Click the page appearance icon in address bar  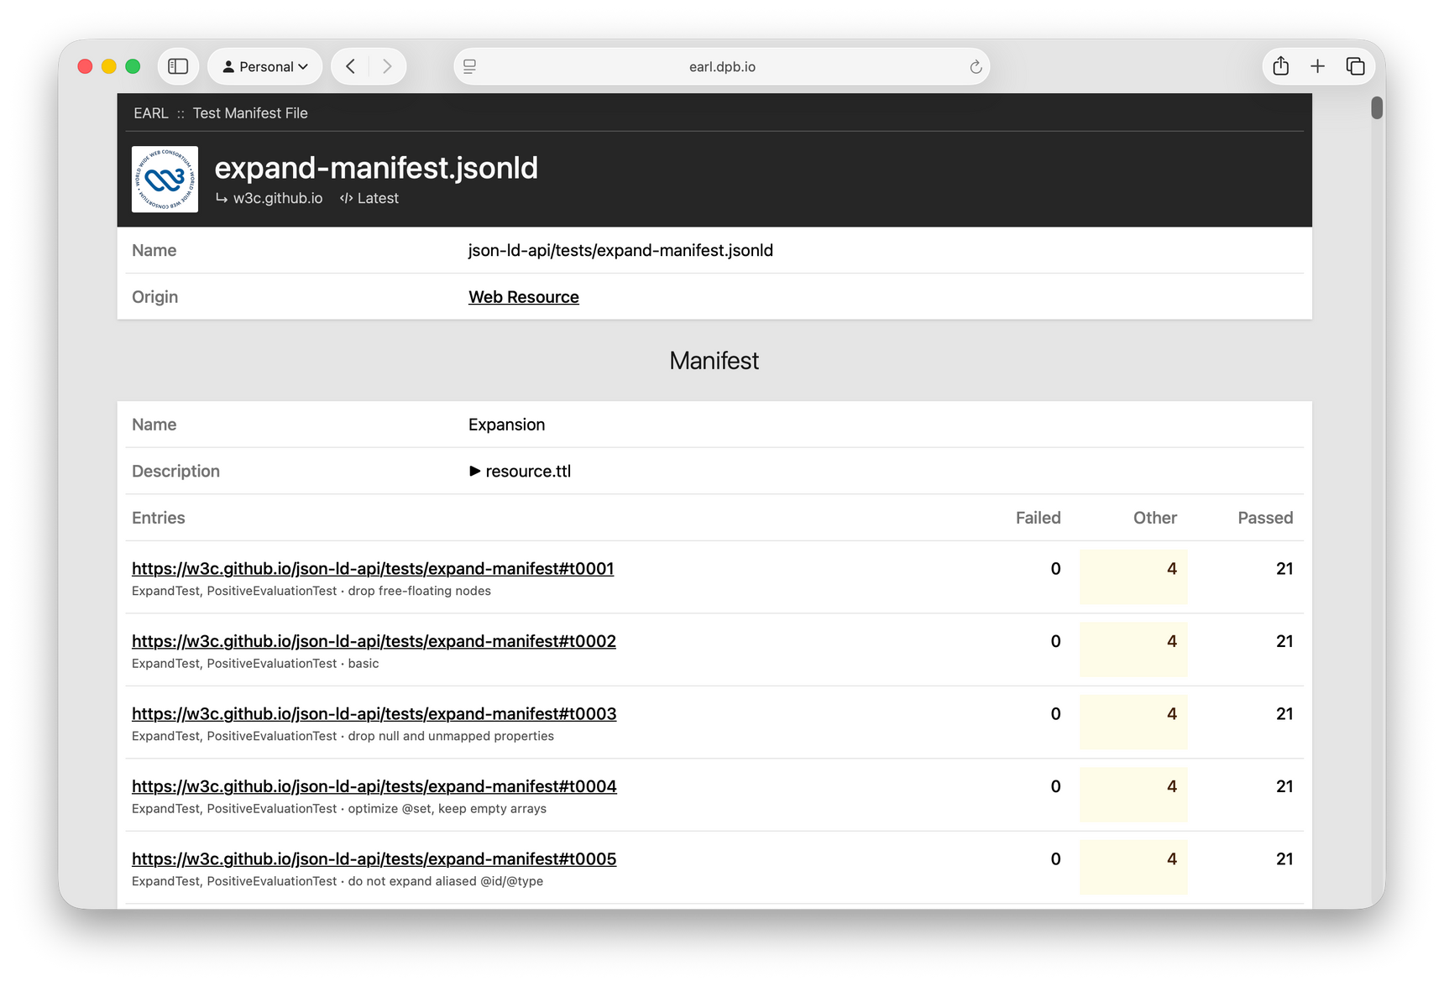point(469,65)
